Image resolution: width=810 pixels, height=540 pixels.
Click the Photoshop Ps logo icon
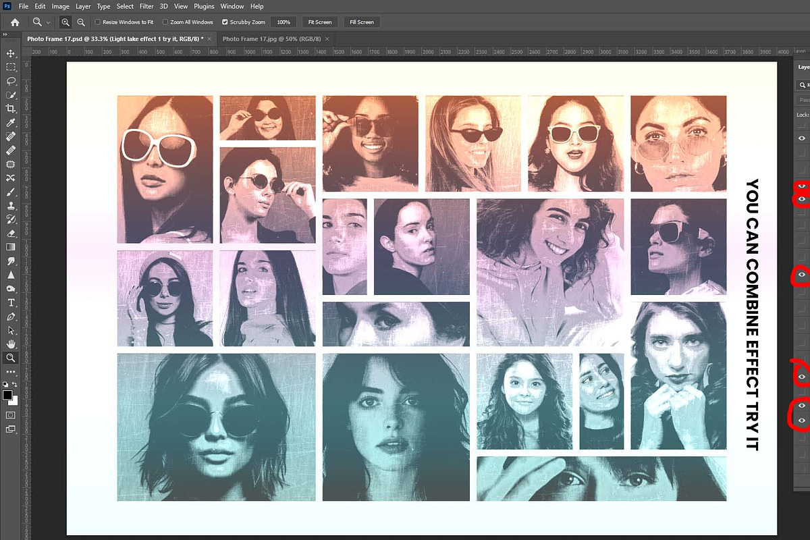(x=7, y=6)
